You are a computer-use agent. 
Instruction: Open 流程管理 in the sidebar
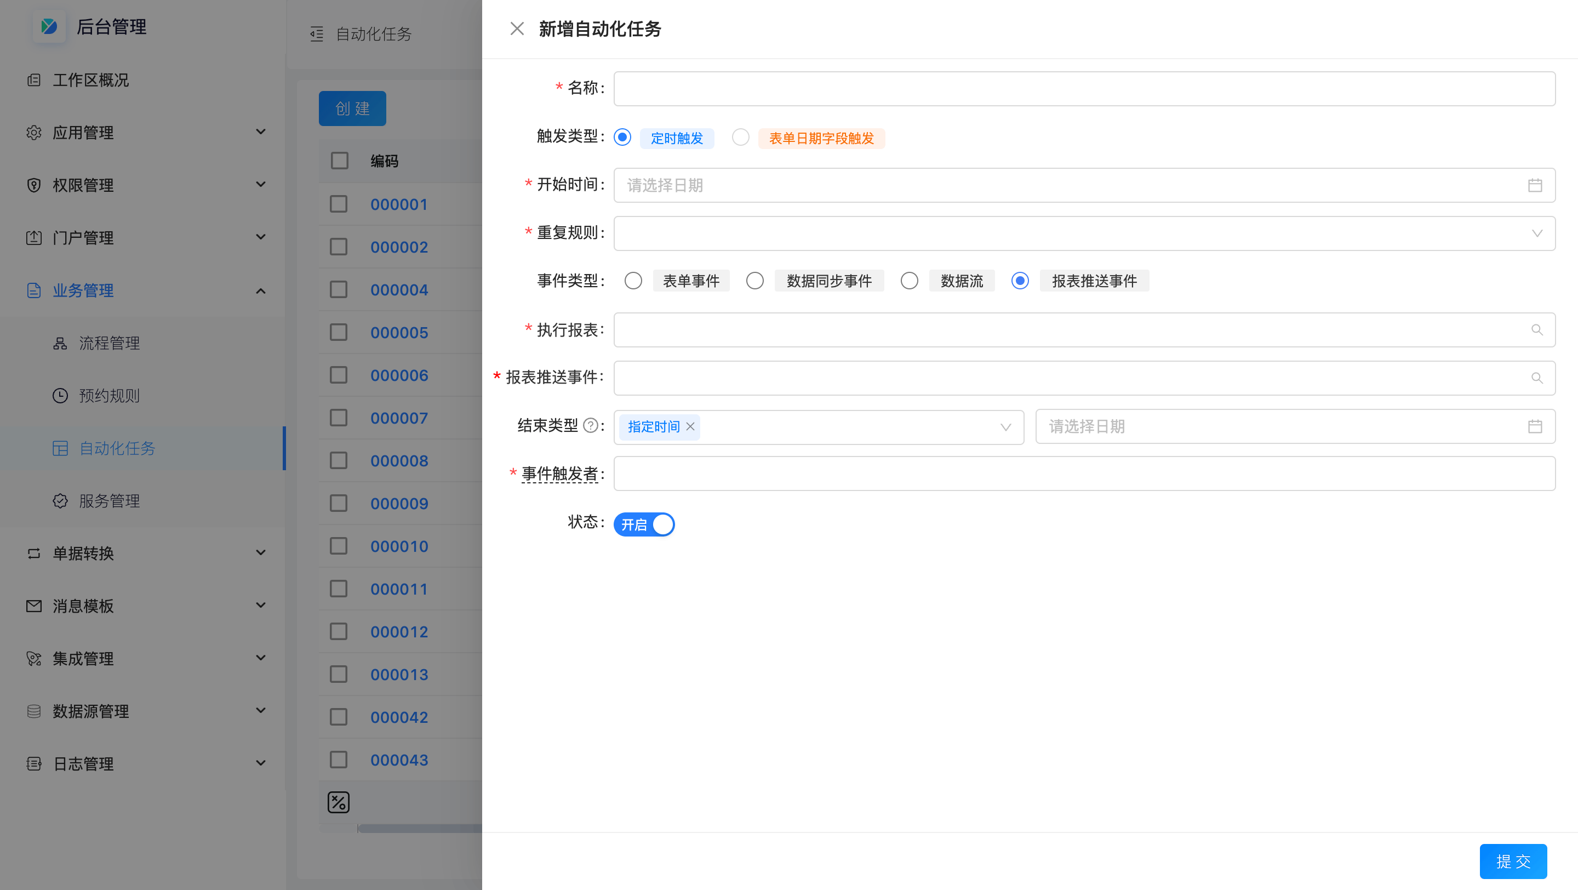(109, 343)
